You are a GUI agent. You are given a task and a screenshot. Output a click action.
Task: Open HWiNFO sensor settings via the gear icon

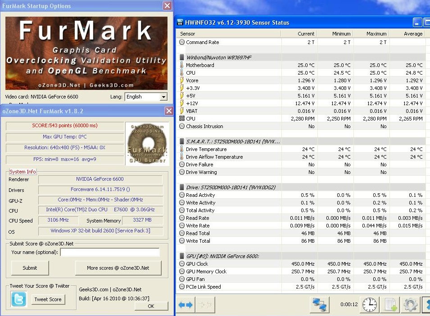pyautogui.click(x=410, y=305)
